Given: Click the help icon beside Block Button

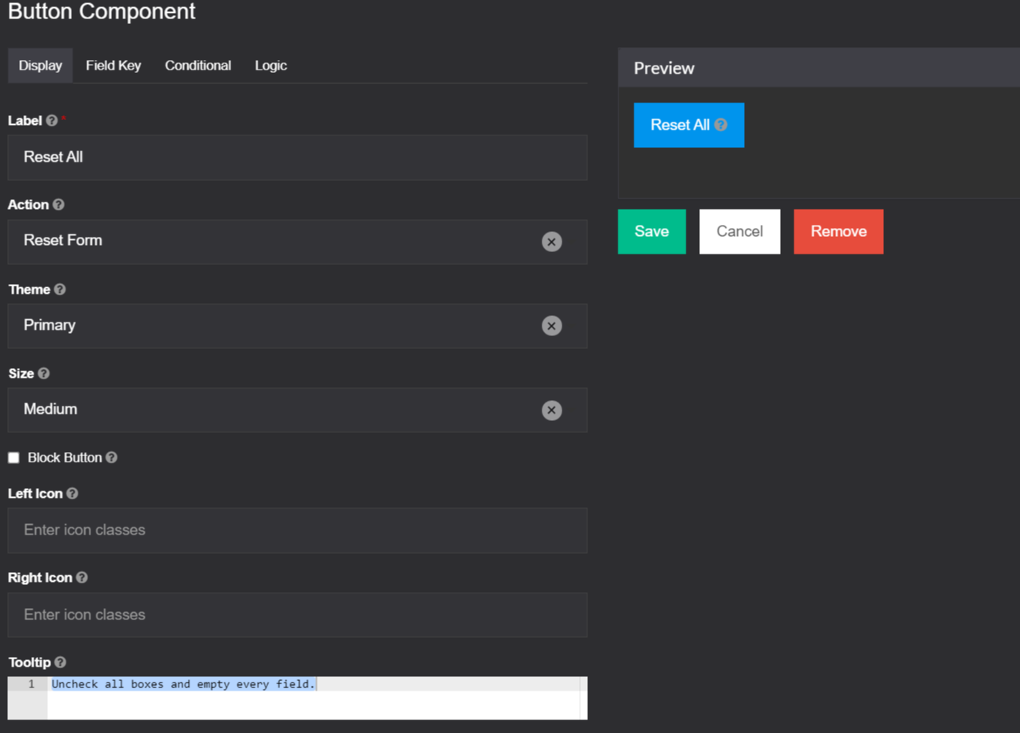Looking at the screenshot, I should click(113, 457).
